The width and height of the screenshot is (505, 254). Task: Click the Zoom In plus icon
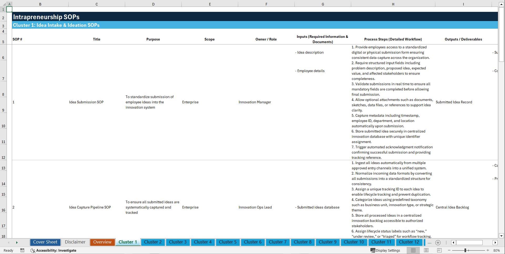pyautogui.click(x=488, y=250)
